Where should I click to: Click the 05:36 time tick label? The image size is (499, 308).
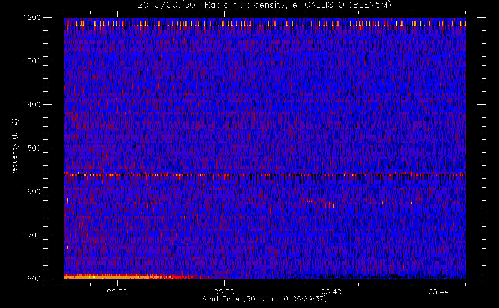(x=224, y=292)
